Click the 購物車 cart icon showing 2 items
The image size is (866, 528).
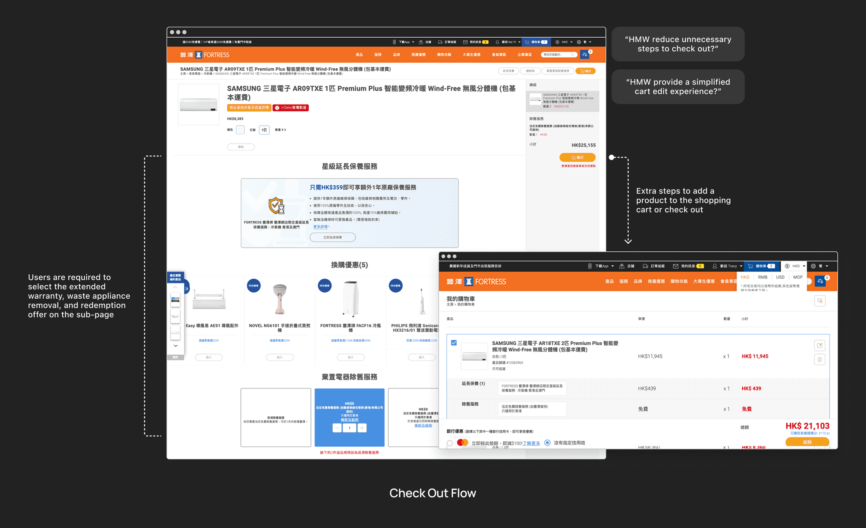click(x=751, y=266)
